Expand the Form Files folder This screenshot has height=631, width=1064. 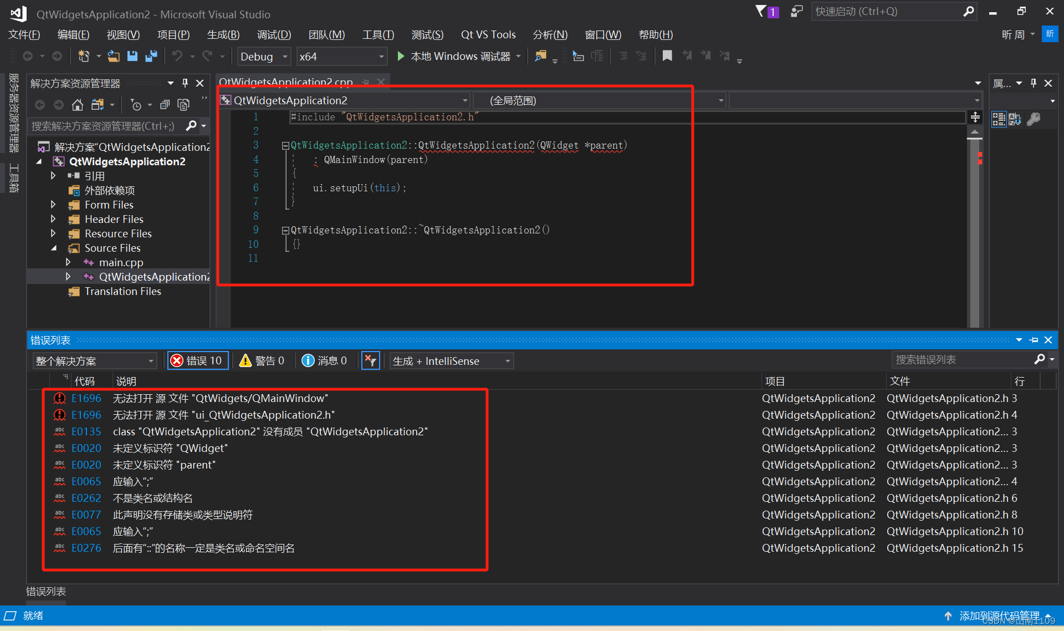[x=53, y=205]
